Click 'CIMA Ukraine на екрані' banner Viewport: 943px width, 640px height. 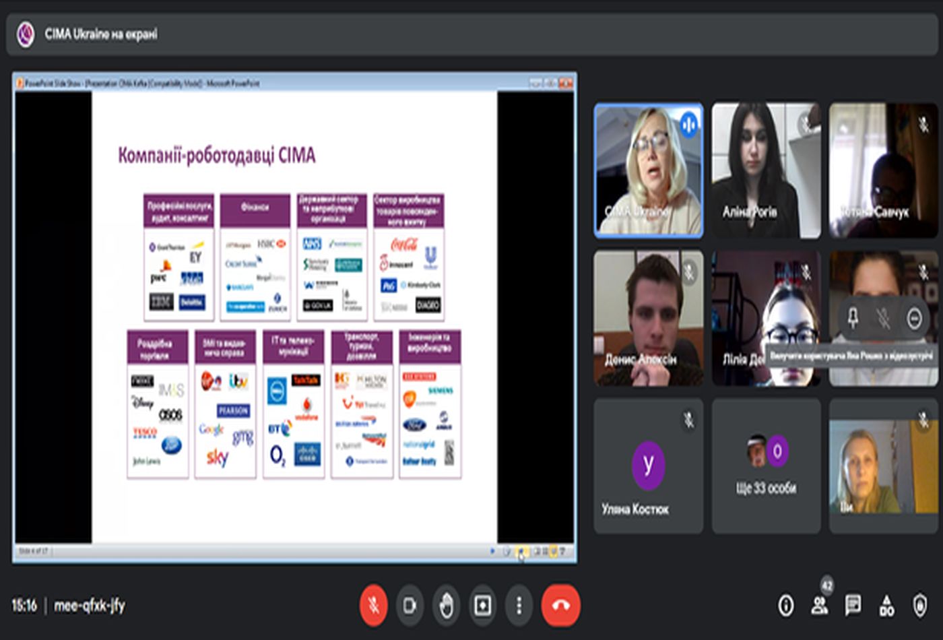point(101,34)
